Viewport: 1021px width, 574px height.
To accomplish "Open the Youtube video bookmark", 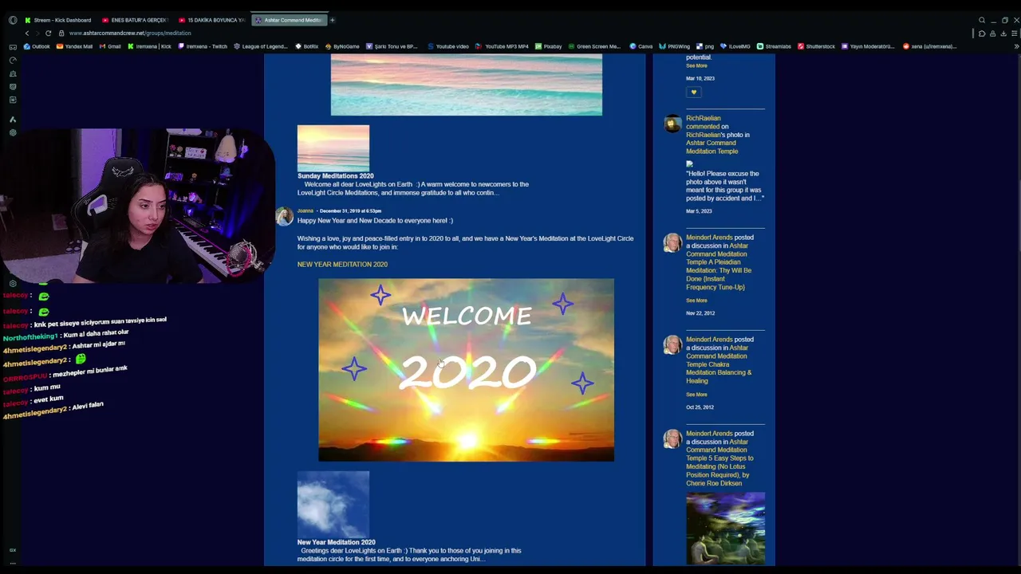I will point(447,46).
